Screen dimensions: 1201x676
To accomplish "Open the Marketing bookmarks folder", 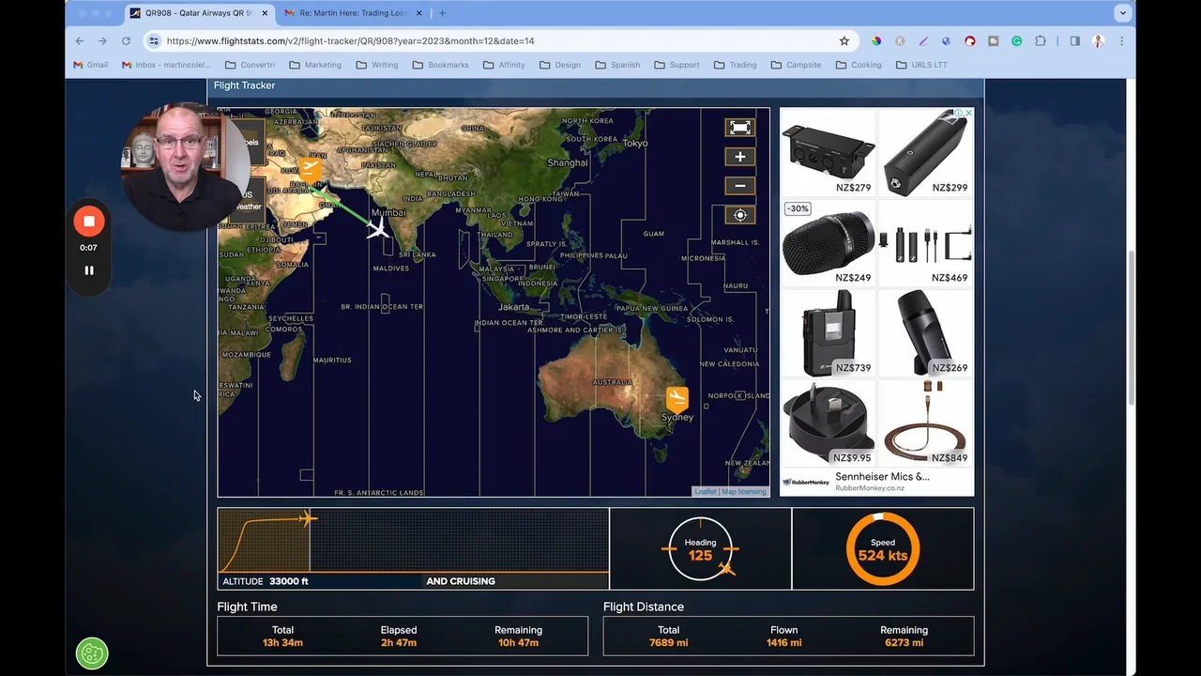I will [x=315, y=65].
